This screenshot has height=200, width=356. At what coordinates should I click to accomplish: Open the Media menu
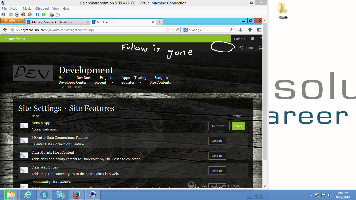[27, 9]
